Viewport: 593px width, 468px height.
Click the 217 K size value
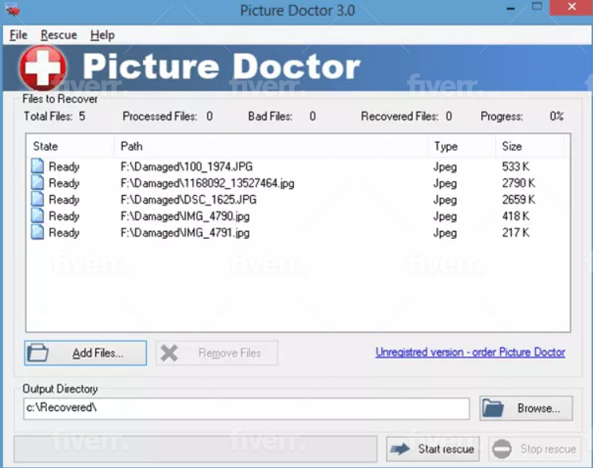pyautogui.click(x=515, y=233)
